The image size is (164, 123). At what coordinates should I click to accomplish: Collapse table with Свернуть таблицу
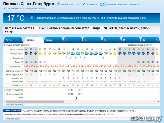[x=14, y=105]
